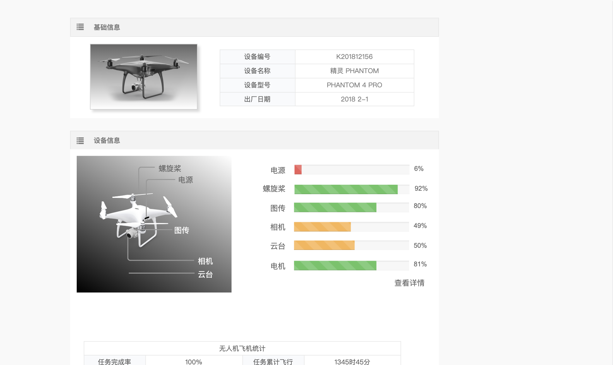
Task: Click the PHANTOM 4 PRO model cell
Action: (x=354, y=85)
